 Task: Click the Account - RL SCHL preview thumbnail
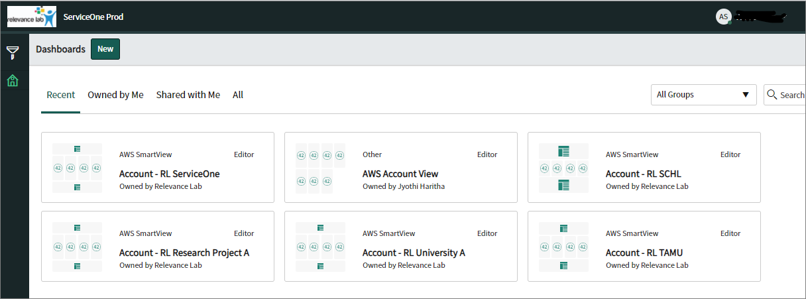pyautogui.click(x=563, y=168)
